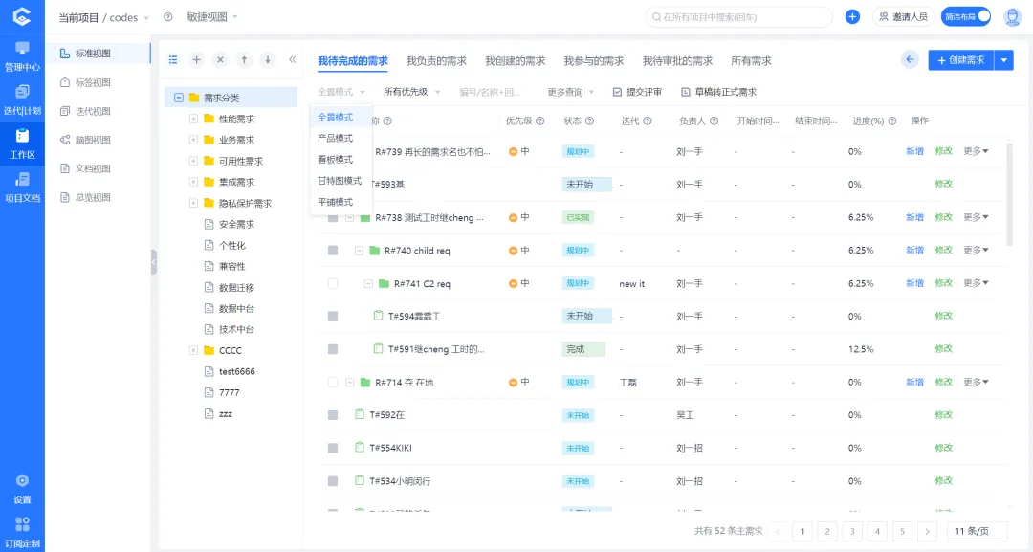The height and width of the screenshot is (552, 1033).
Task: Switch to 我负责的需求 tab
Action: click(x=436, y=60)
